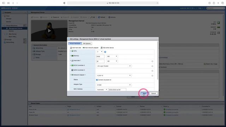Expand the Hard disk 1 row
The height and width of the screenshot is (127, 226).
click(71, 60)
